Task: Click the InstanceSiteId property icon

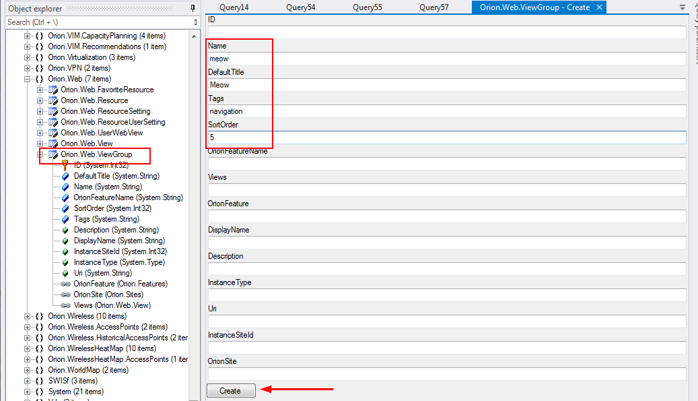Action: coord(65,251)
